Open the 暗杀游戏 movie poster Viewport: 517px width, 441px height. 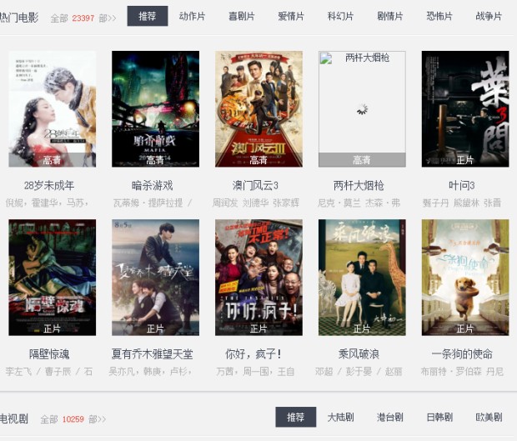coord(155,108)
